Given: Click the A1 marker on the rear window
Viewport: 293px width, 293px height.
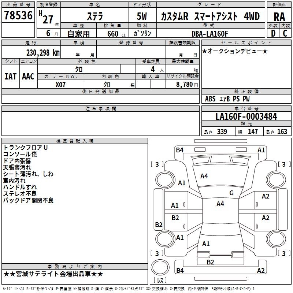Looking at the screenshot, I should (206, 244).
